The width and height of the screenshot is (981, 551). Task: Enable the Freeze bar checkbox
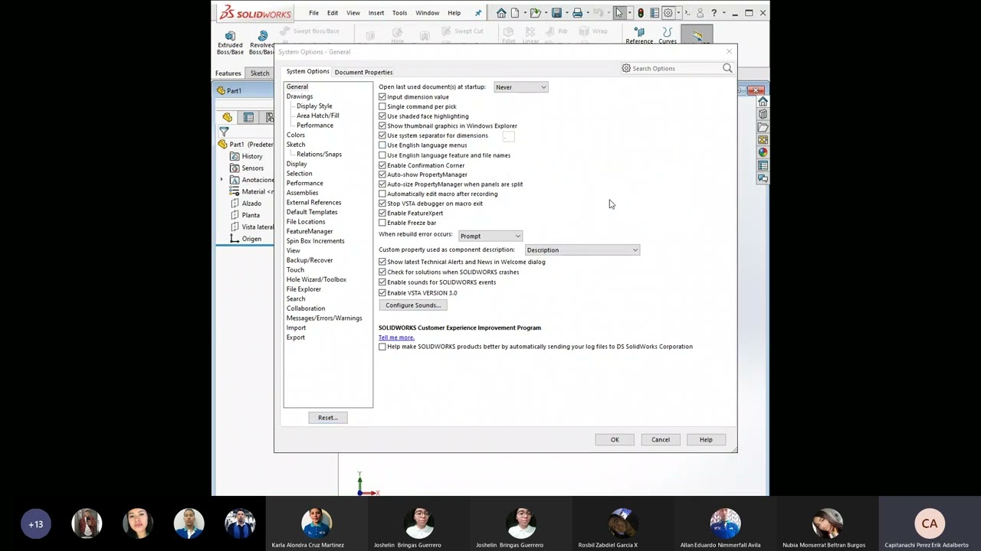click(382, 223)
